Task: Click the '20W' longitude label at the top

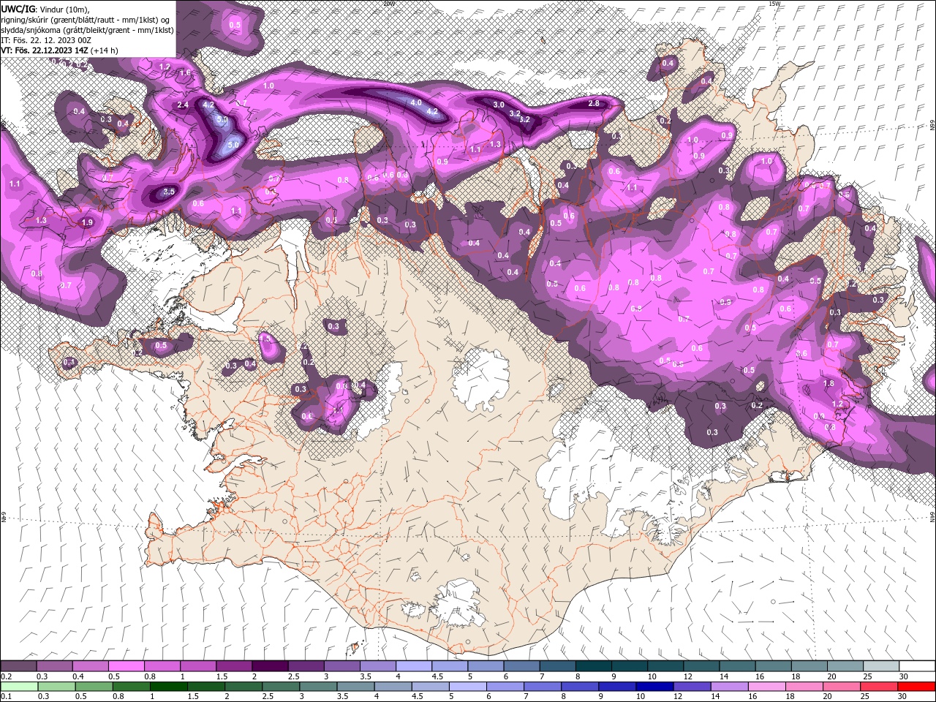Action: coord(388,4)
